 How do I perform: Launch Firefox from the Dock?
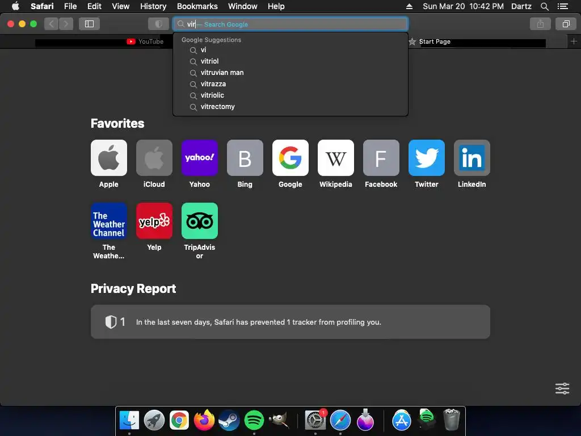204,421
